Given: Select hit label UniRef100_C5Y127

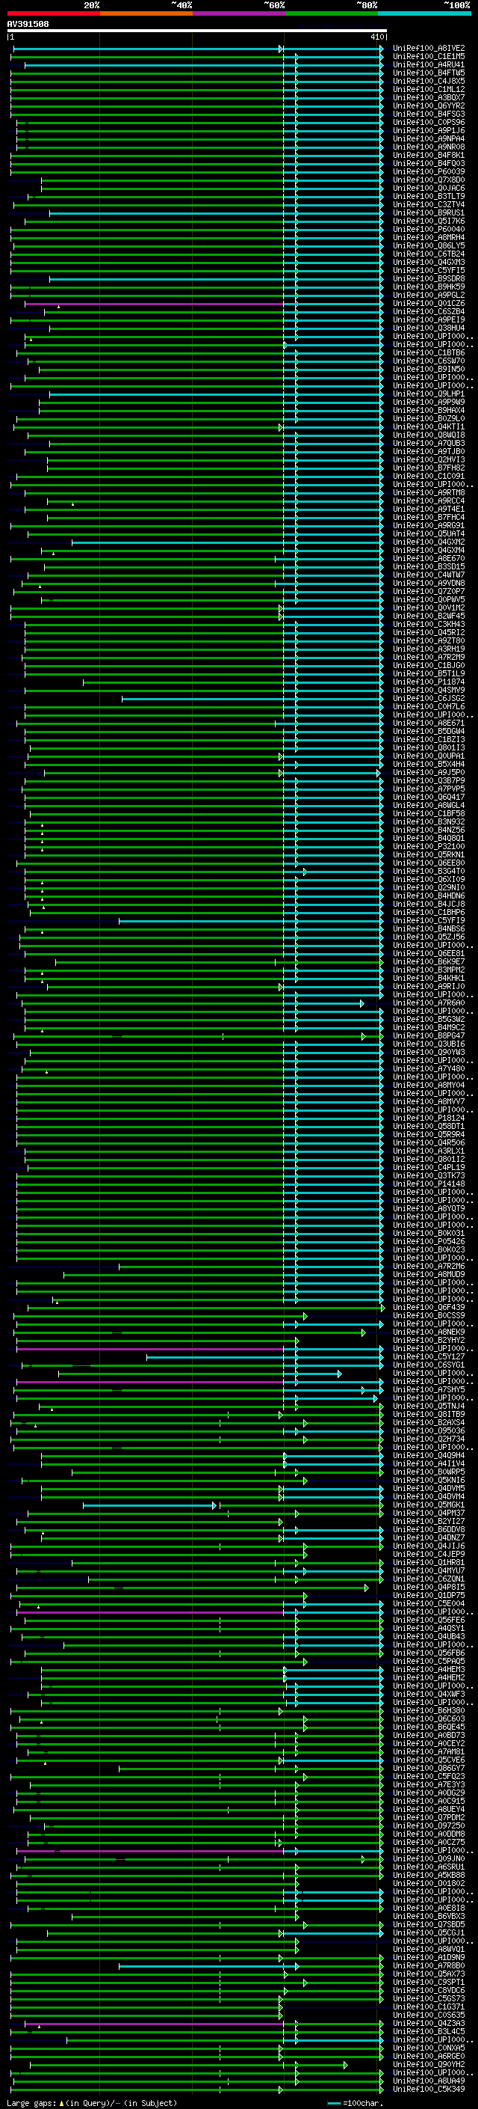Looking at the screenshot, I should click(428, 1356).
